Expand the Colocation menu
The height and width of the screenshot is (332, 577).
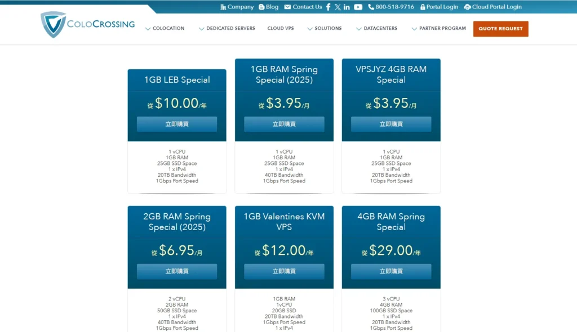point(165,28)
